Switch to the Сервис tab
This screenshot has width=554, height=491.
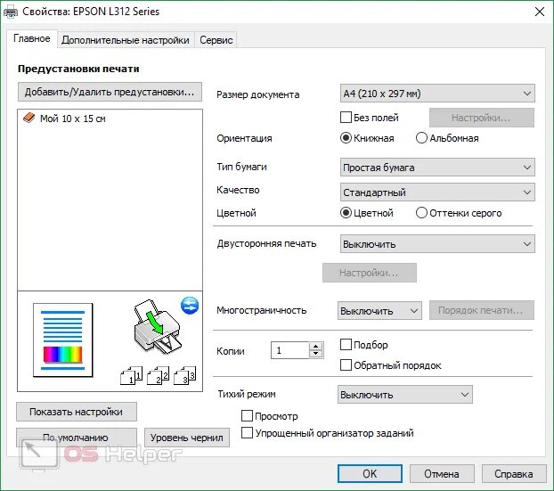(x=216, y=40)
